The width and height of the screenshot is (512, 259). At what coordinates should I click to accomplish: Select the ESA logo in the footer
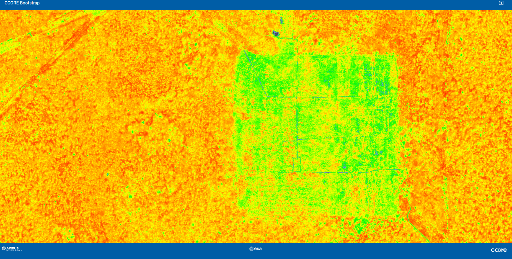point(255,248)
